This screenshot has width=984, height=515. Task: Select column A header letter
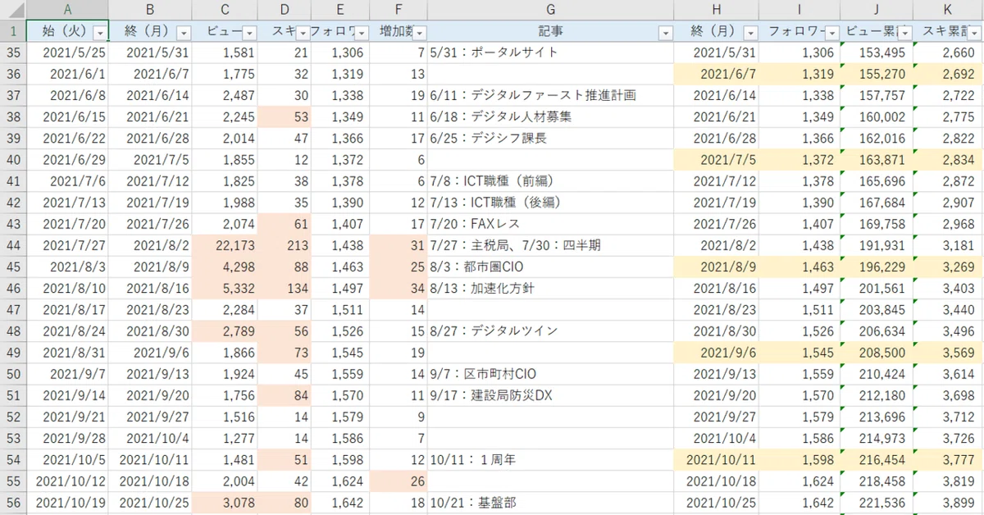pyautogui.click(x=66, y=11)
